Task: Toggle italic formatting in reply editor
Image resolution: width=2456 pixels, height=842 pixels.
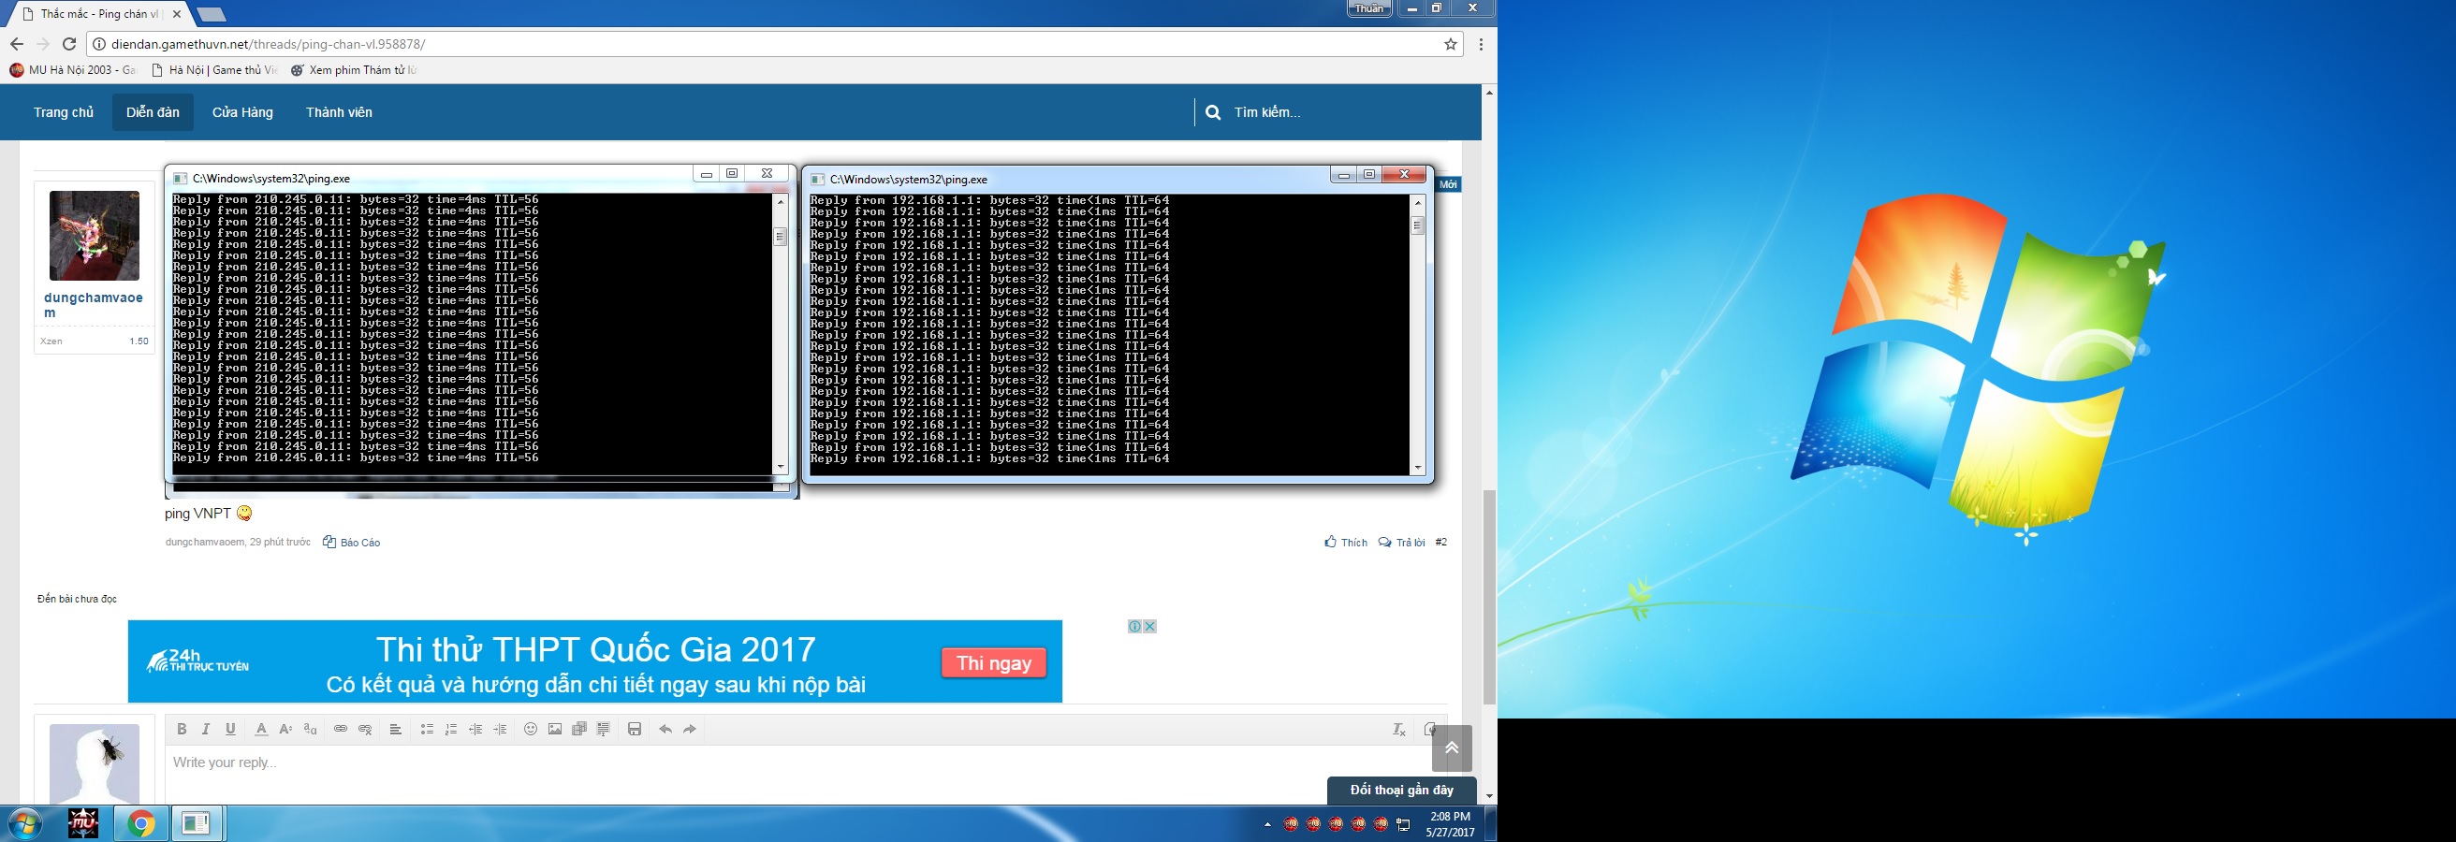Action: tap(205, 729)
